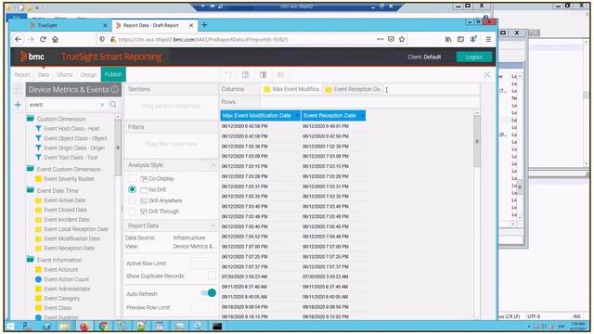
Task: Click the data table vertical scrollbar
Action: tap(477, 141)
